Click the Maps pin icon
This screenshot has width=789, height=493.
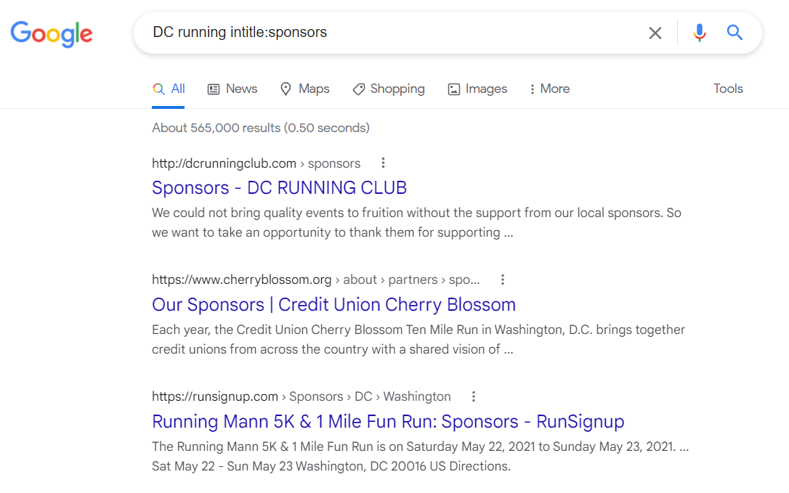tap(284, 89)
